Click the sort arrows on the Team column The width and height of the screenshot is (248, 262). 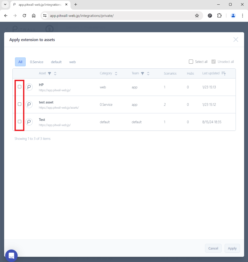point(148,73)
